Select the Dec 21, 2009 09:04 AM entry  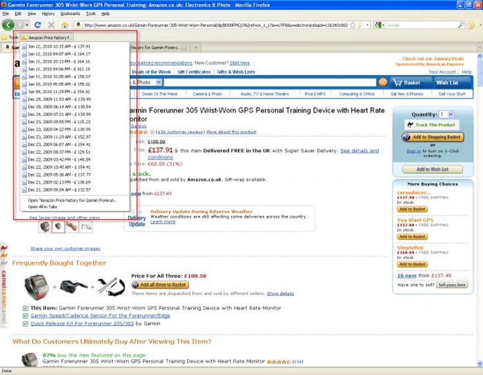[74, 190]
